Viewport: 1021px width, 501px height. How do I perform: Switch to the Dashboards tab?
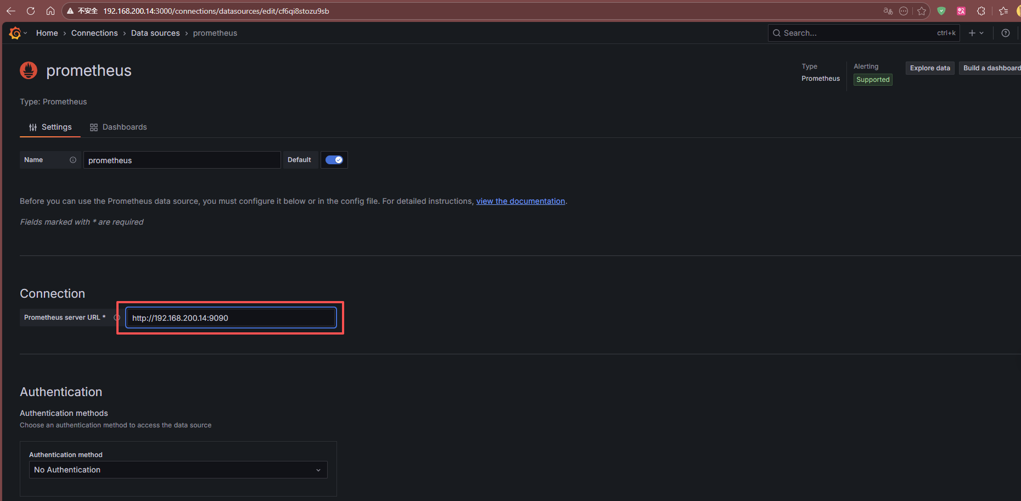pos(119,127)
